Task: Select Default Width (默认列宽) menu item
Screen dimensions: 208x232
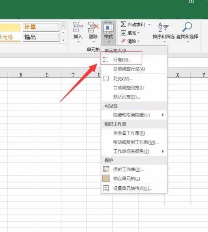Action: [134, 97]
